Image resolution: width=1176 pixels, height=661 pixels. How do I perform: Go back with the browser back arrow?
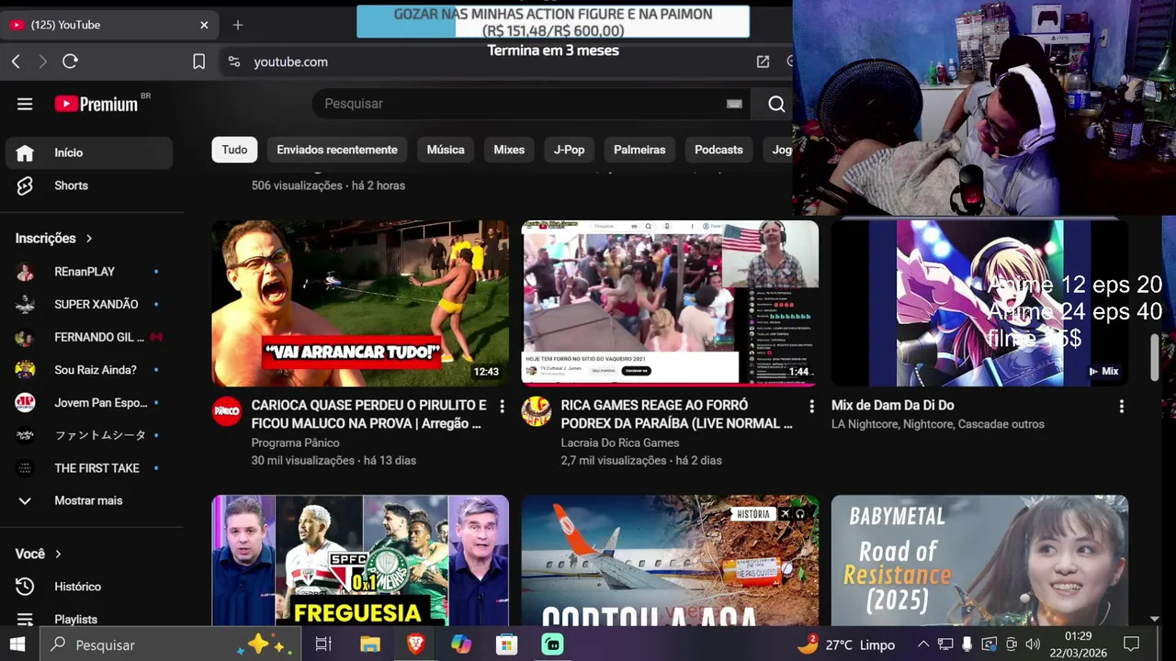[16, 62]
